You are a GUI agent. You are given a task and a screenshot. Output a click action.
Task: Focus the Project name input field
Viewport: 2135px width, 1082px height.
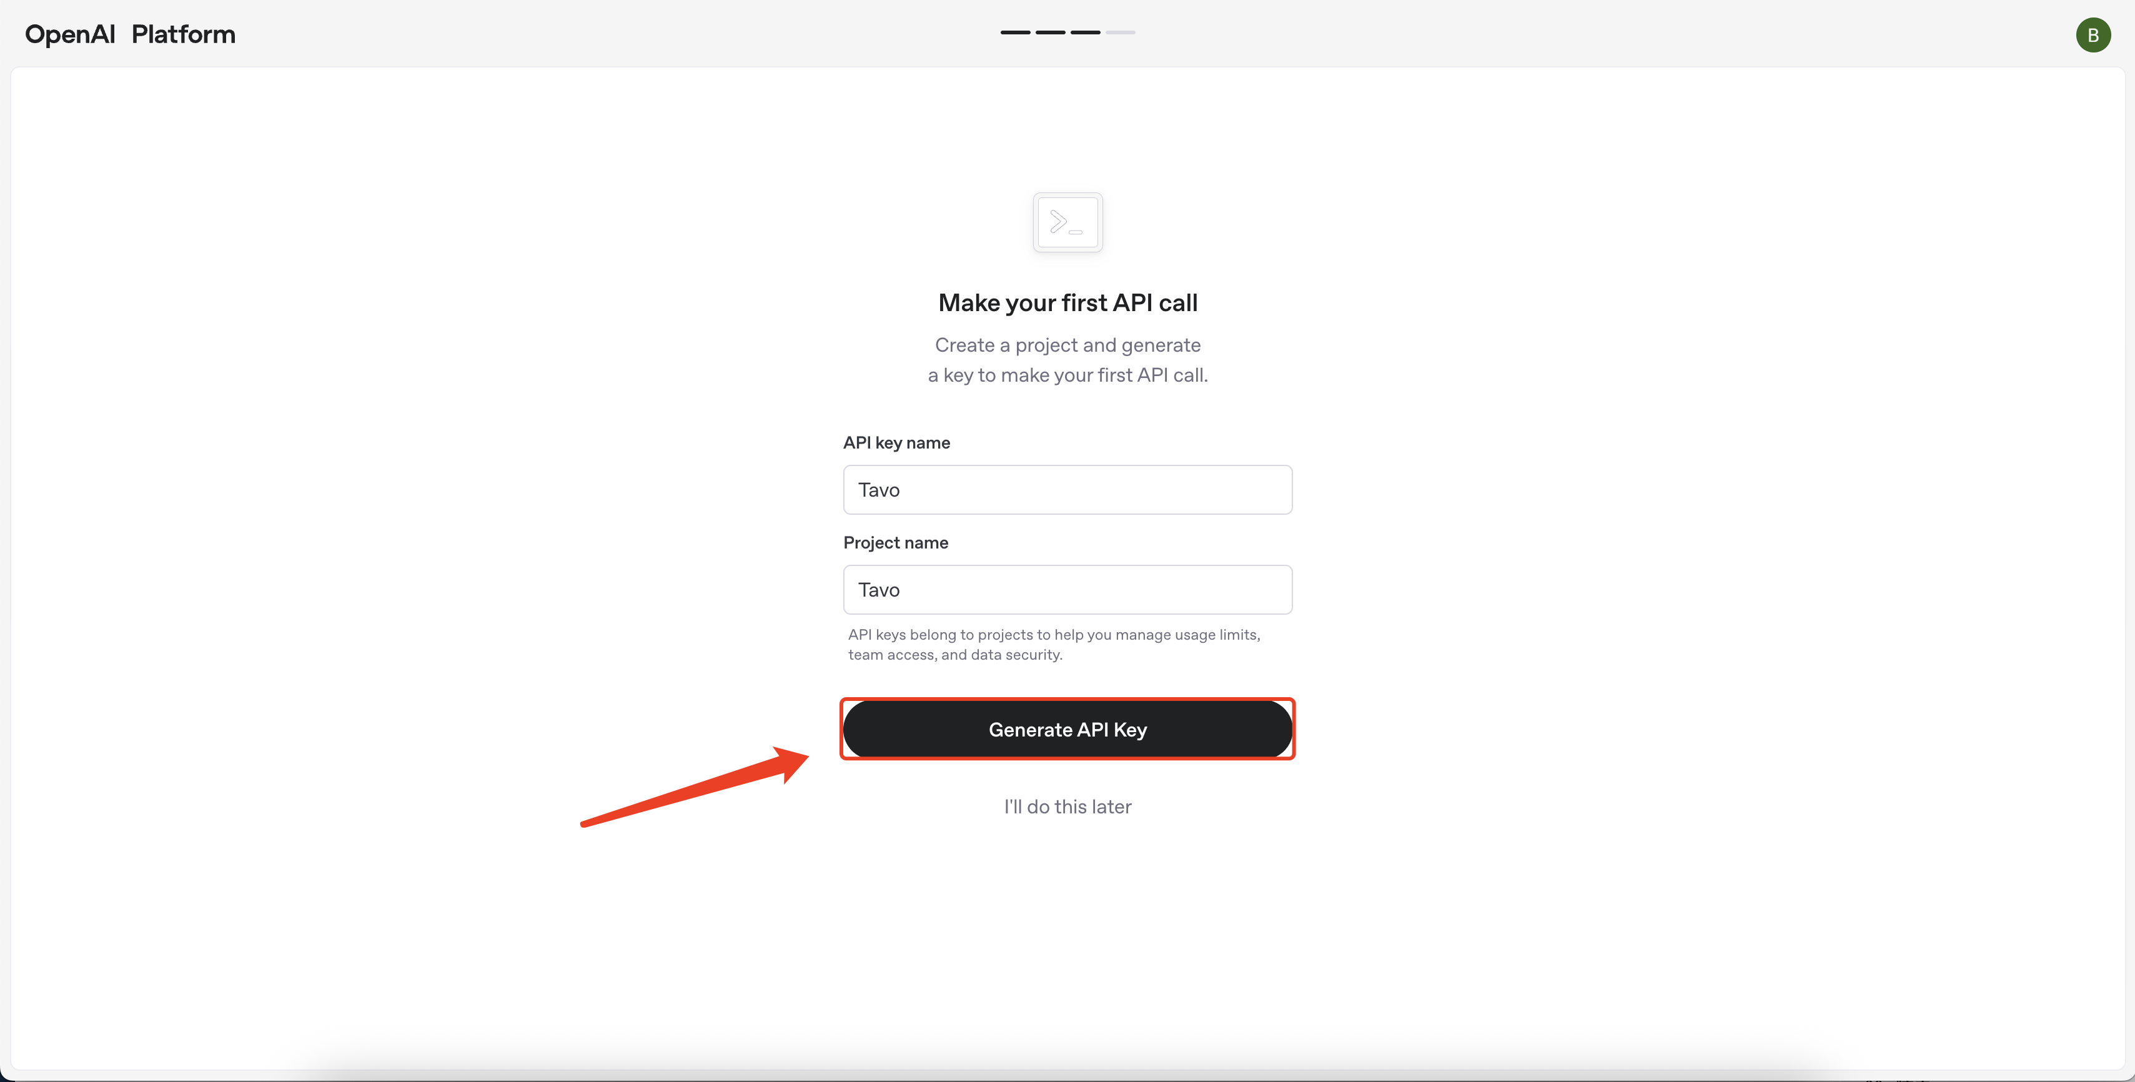coord(1067,590)
